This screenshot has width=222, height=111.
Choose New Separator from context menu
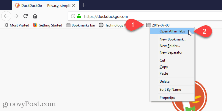click(x=172, y=52)
